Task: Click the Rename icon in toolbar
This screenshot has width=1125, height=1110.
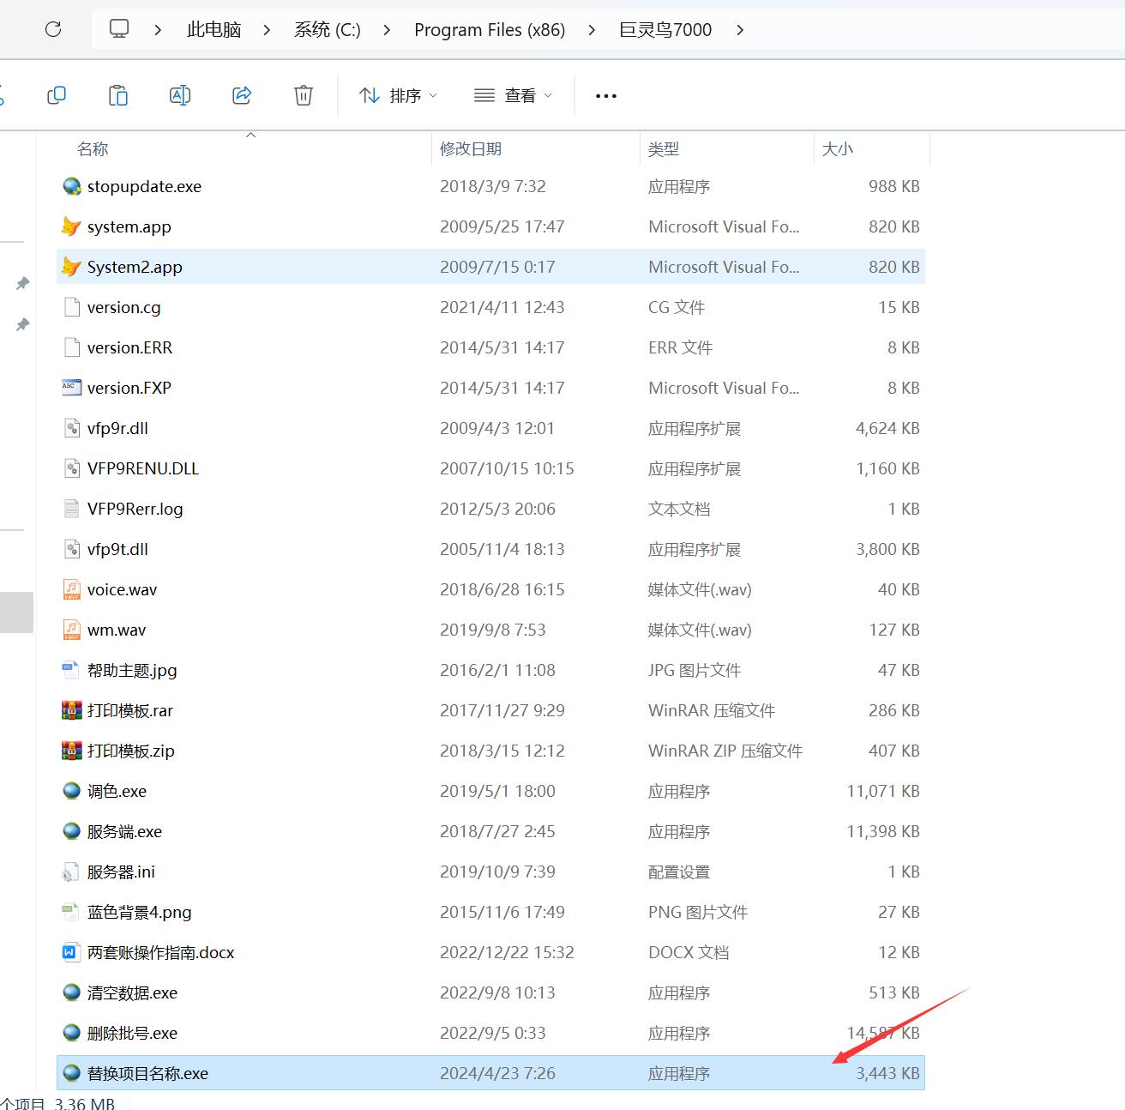Action: tap(180, 95)
